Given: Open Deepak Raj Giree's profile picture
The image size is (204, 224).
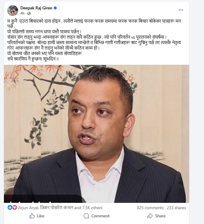Looking at the screenshot, I should (13, 10).
